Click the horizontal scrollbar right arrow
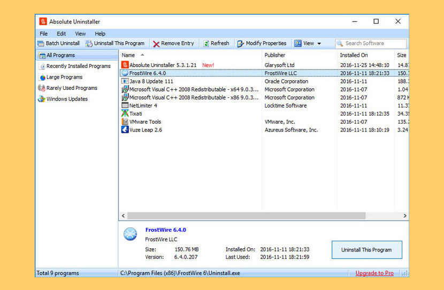 click(405, 216)
